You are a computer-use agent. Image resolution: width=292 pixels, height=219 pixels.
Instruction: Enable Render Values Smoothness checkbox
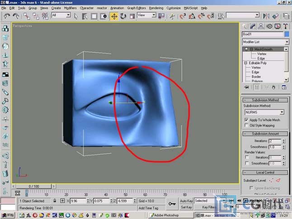247,163
